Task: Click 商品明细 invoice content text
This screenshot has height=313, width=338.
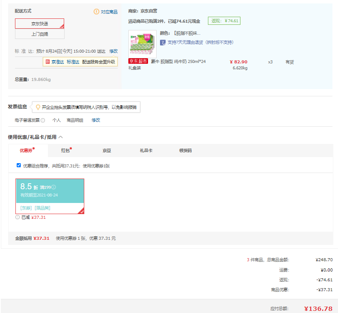Action: [x=75, y=120]
